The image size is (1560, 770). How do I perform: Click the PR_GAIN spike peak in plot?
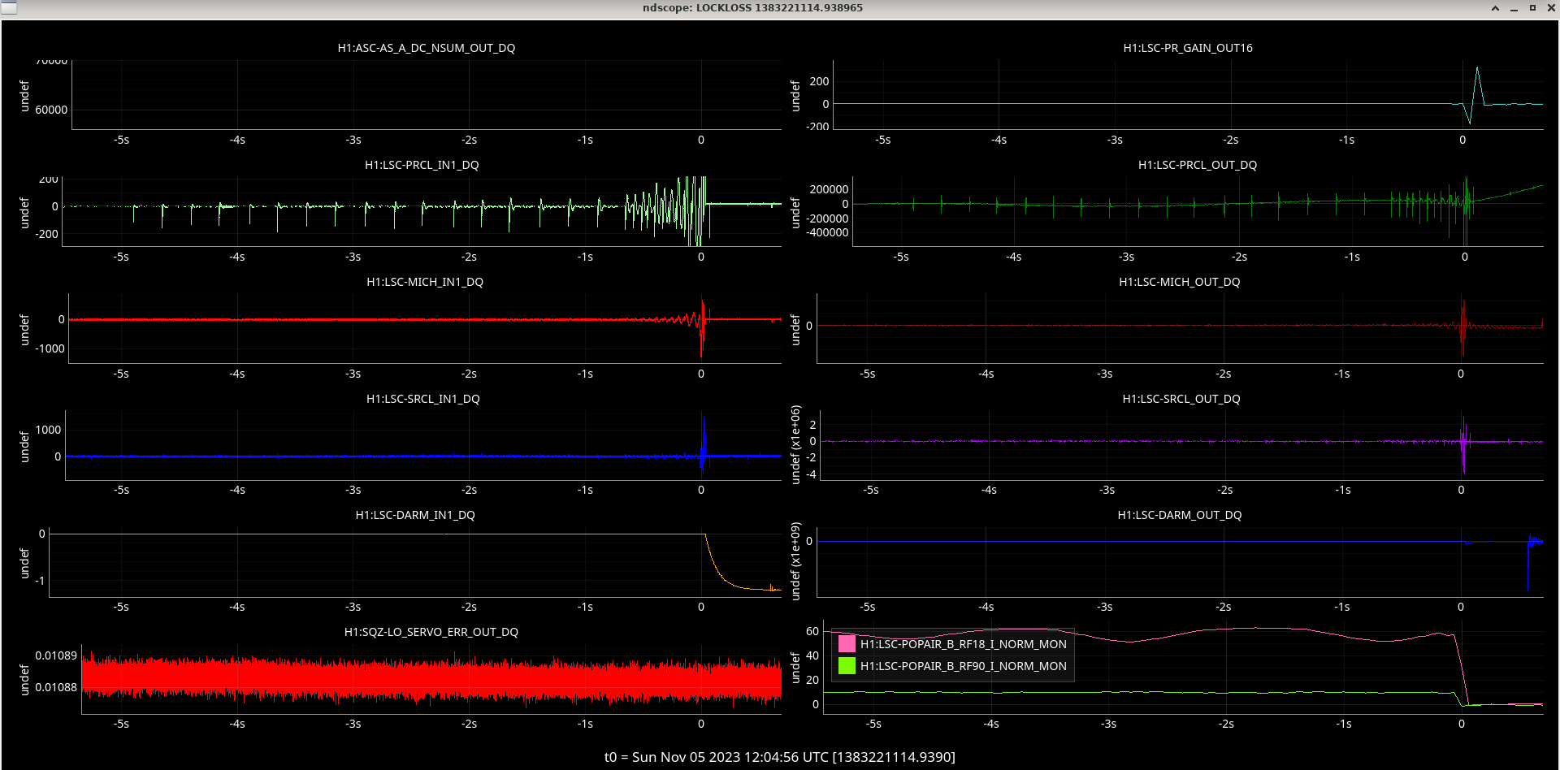point(1477,69)
